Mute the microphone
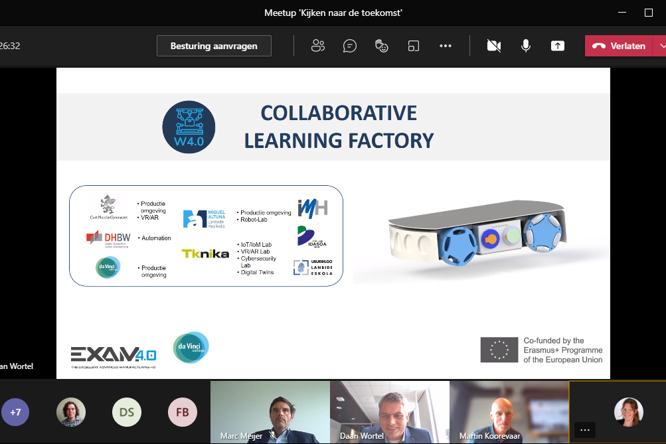The image size is (666, 444). [x=526, y=46]
